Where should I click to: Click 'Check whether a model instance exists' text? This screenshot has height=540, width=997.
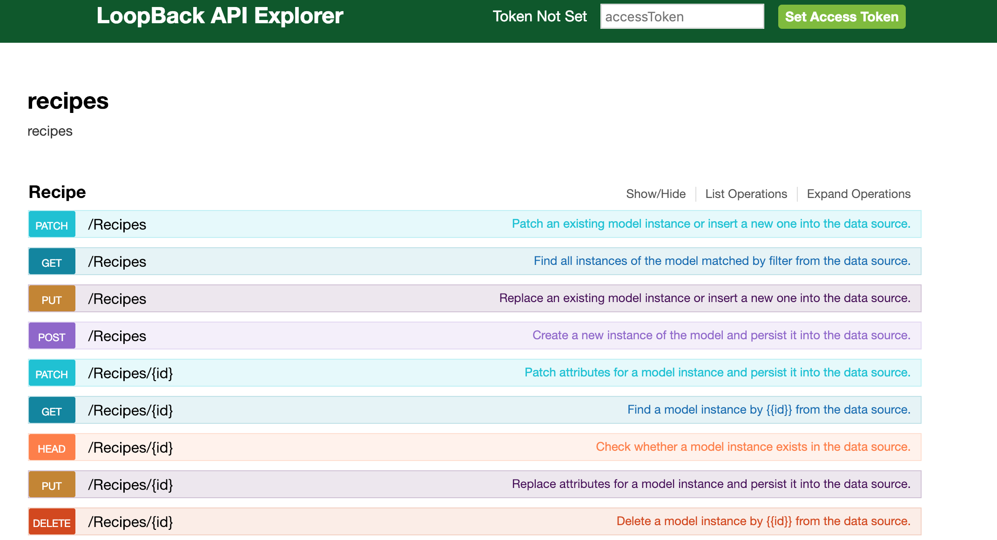(753, 447)
